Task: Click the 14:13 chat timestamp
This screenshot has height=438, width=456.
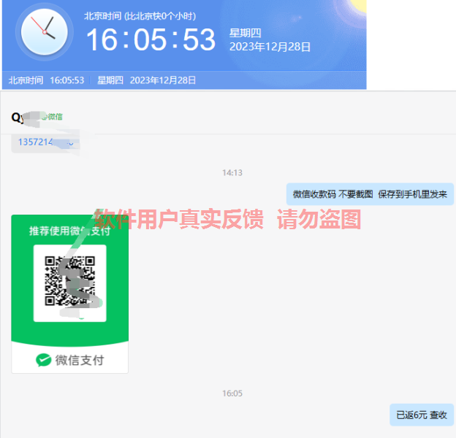Action: (x=232, y=173)
